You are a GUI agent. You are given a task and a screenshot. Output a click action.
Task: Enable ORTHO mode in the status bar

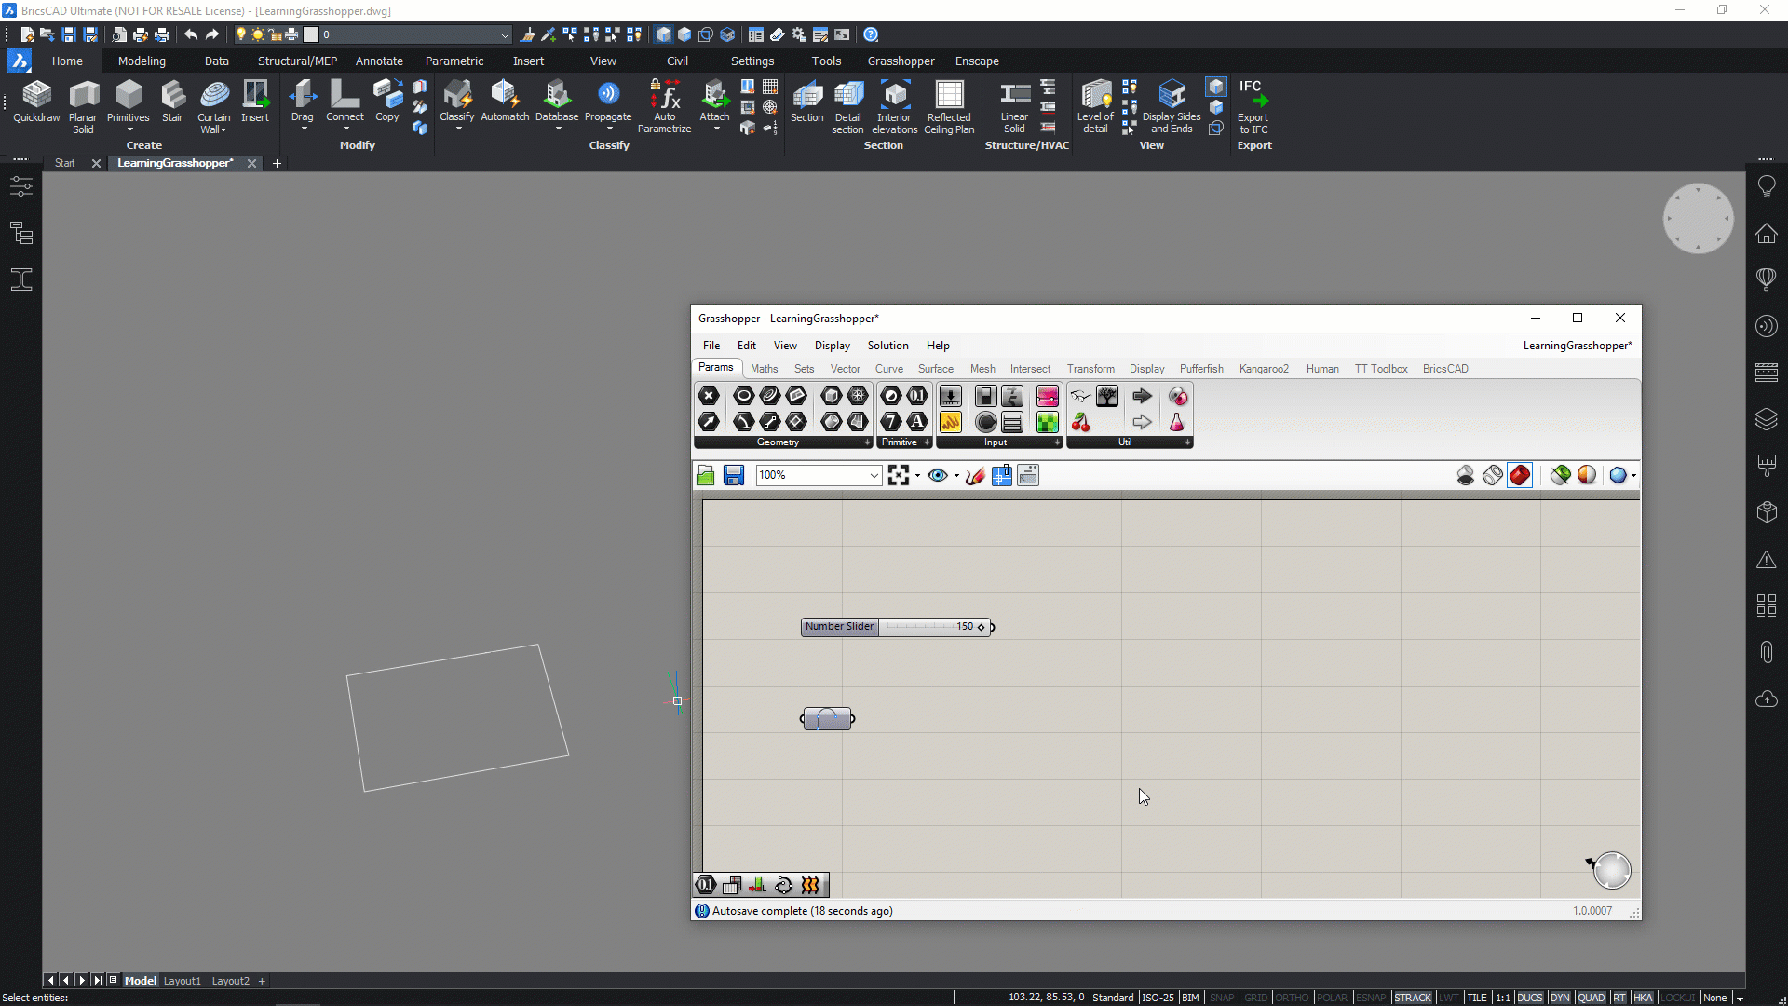coord(1294,998)
